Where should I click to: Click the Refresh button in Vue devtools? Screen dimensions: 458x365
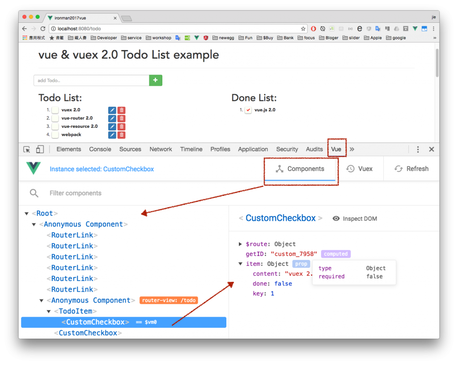[x=411, y=168]
